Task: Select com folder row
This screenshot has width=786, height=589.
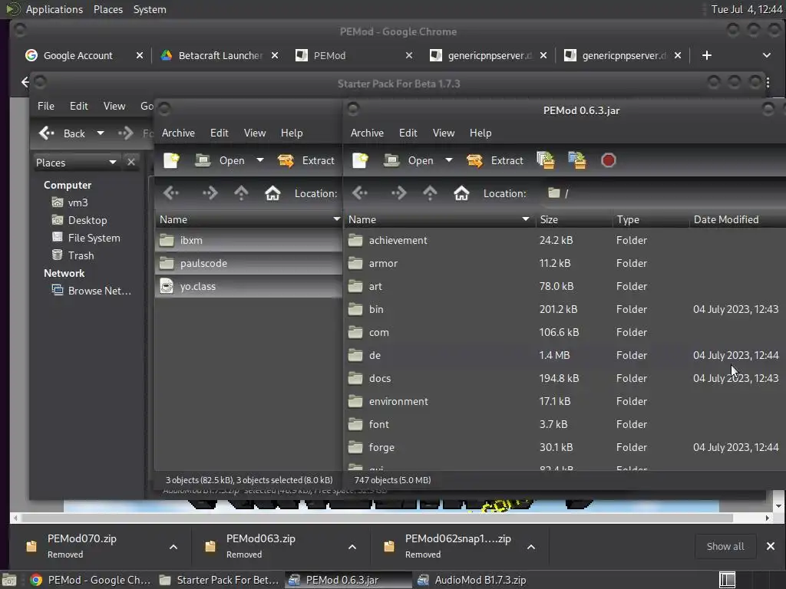Action: [x=565, y=333]
